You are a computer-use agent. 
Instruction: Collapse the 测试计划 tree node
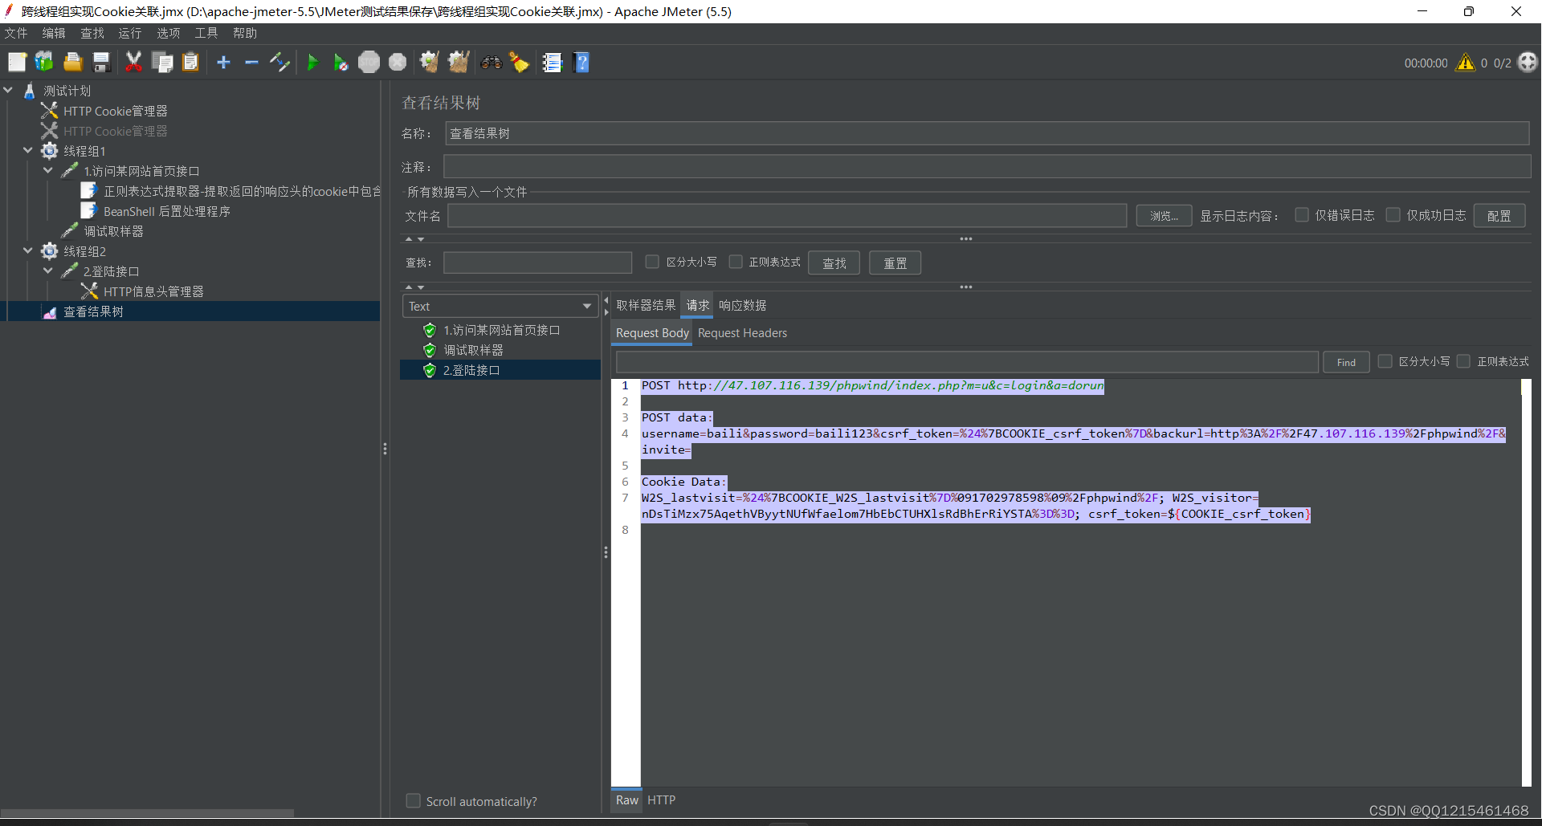[x=8, y=90]
